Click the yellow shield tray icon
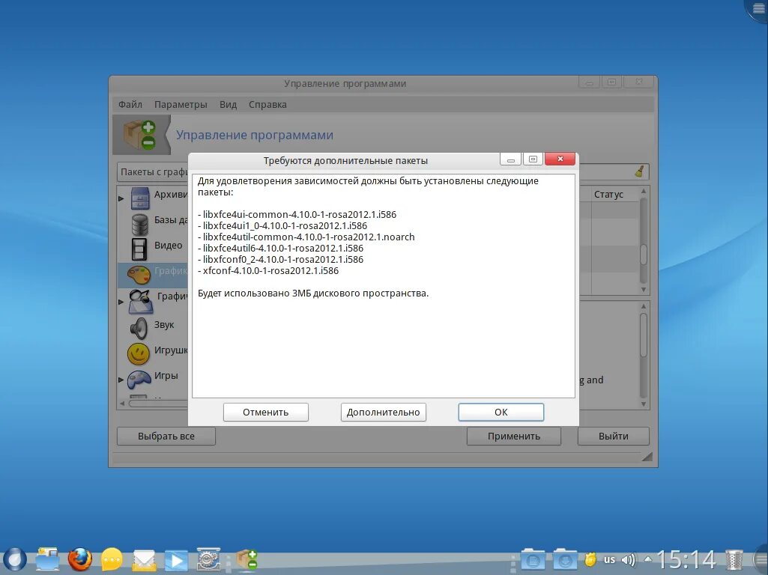 (590, 559)
